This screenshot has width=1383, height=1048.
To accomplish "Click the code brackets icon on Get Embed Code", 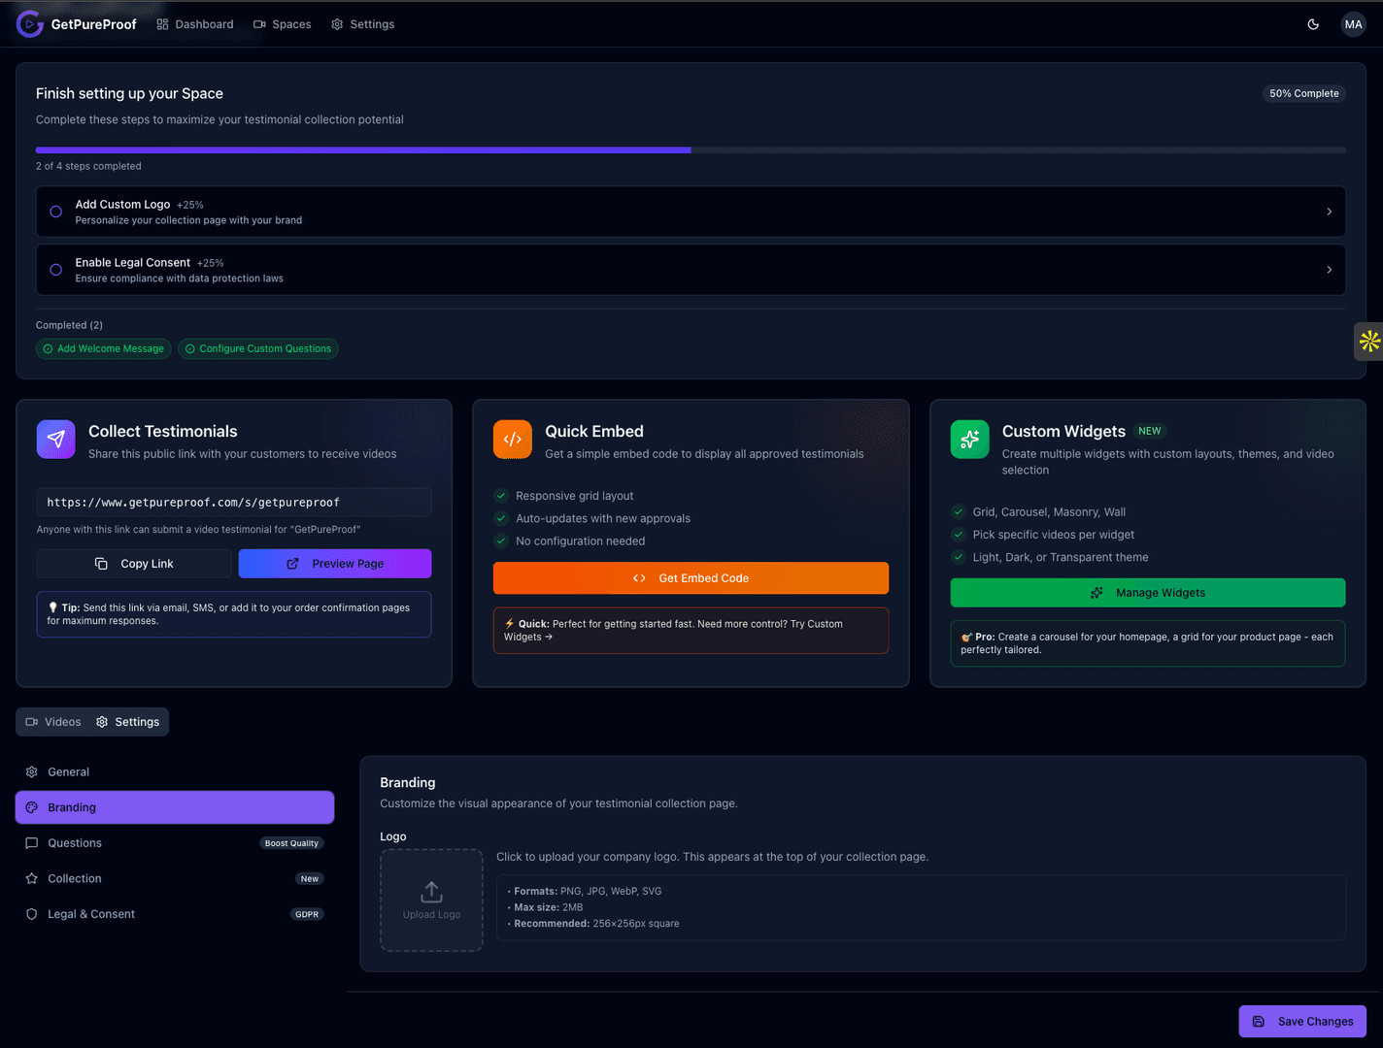I will pos(639,578).
